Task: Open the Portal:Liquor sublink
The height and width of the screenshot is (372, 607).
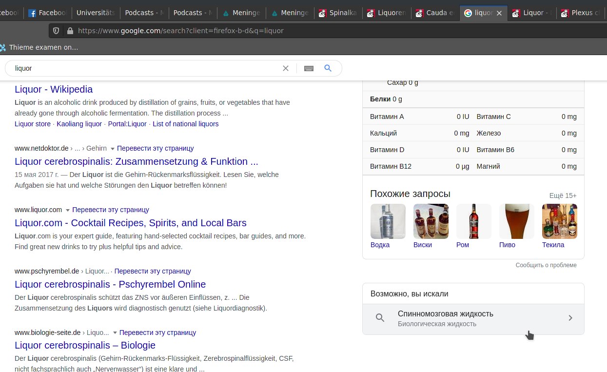Action: coord(127,124)
